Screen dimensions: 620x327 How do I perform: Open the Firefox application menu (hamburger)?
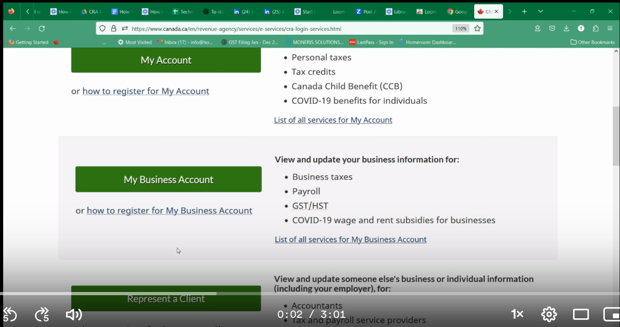pyautogui.click(x=610, y=28)
